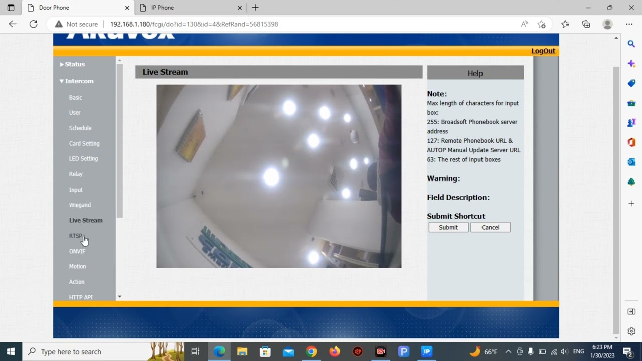Open the HTTP API page

[81, 297]
